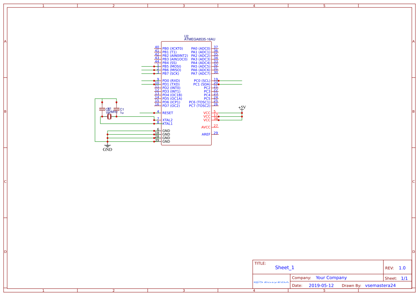Image resolution: width=419 pixels, height=296 pixels.
Task: Select capacitor C2 left of the crystal
Action: pyautogui.click(x=102, y=109)
